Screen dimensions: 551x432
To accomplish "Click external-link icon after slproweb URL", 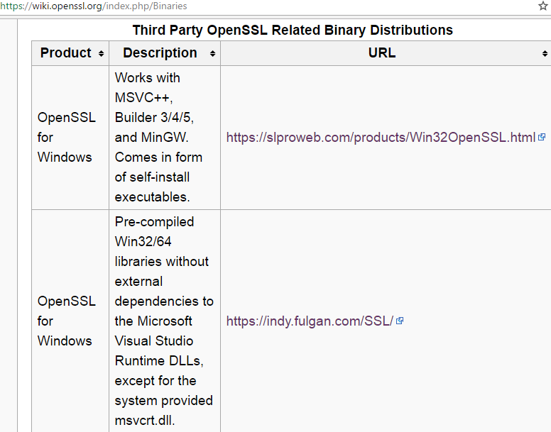I will coord(542,137).
